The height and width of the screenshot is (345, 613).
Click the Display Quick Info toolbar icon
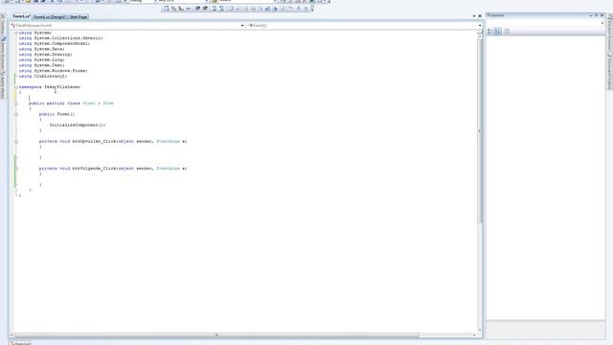click(181, 9)
